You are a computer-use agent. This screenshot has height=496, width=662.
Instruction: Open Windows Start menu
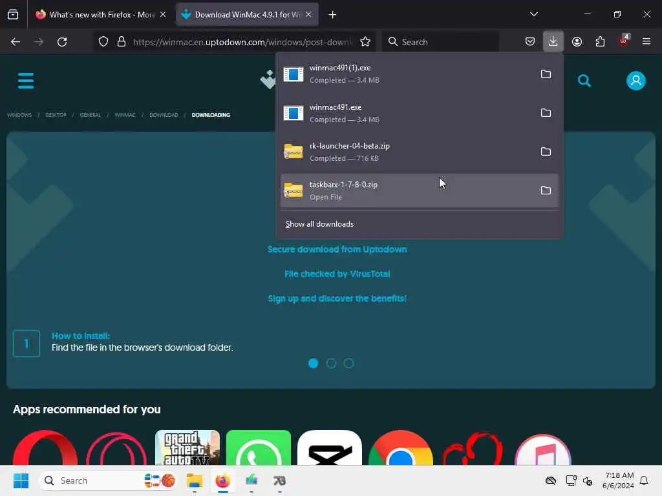click(x=21, y=480)
